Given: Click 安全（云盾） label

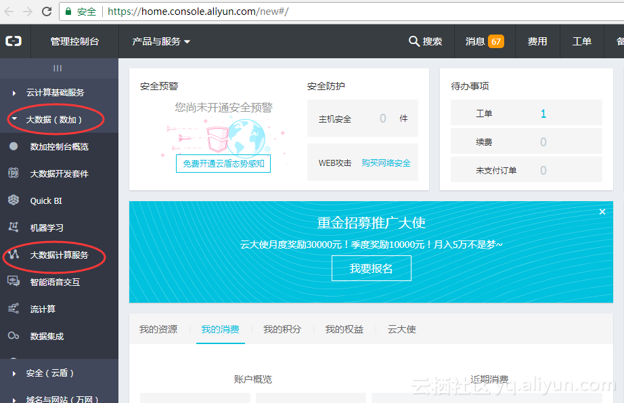Looking at the screenshot, I should point(50,373).
